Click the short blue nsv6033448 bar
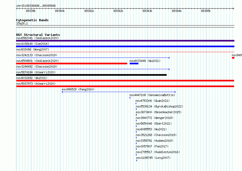 pyautogui.click(x=134, y=64)
